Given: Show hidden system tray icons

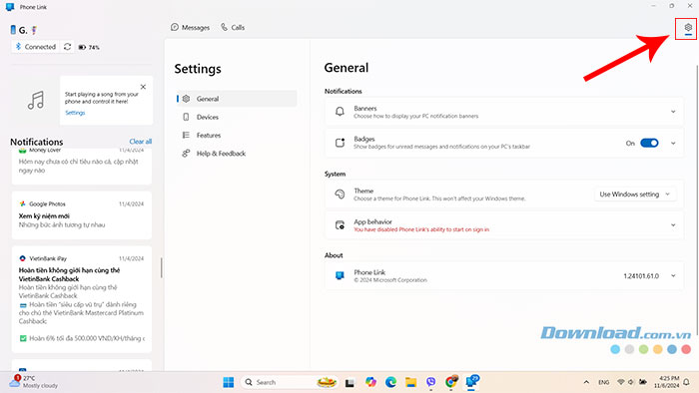Looking at the screenshot, I should (586, 382).
